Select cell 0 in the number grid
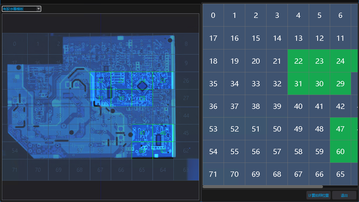This screenshot has height=202, width=359. 213,15
